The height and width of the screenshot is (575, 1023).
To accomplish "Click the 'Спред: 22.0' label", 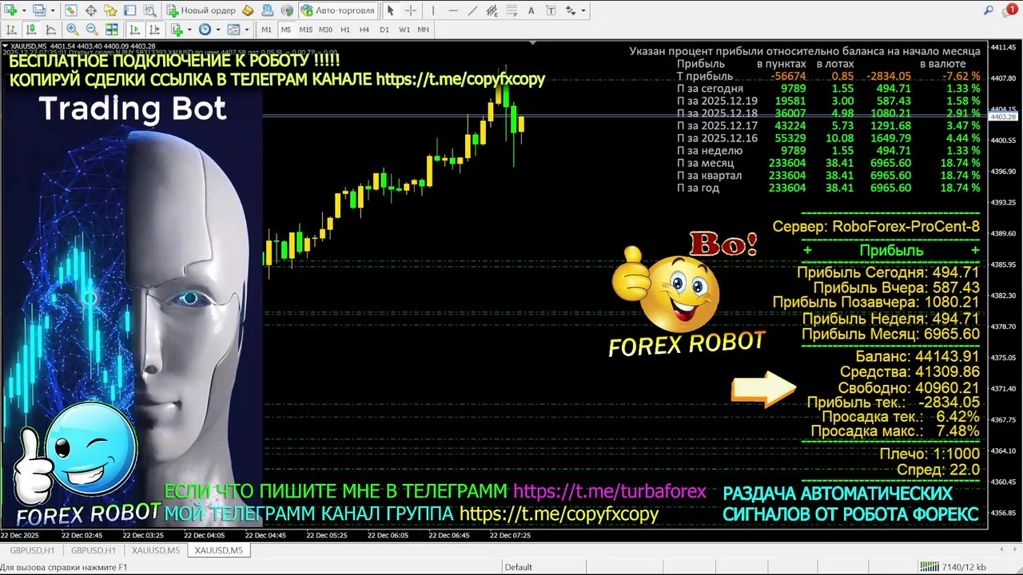I will [x=938, y=470].
